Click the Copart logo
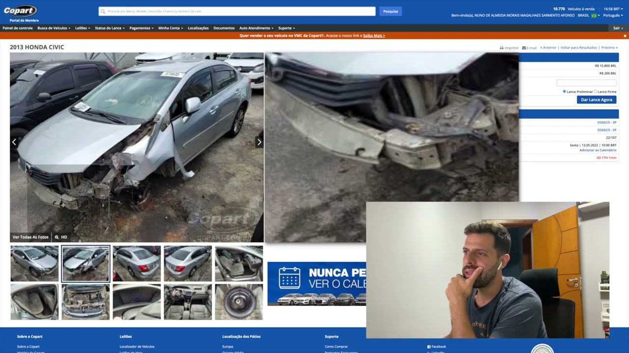629x353 pixels. (x=21, y=11)
